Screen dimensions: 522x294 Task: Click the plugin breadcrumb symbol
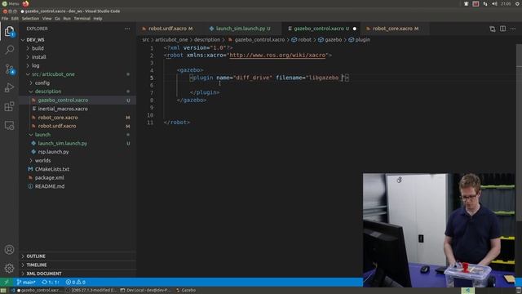pos(359,40)
